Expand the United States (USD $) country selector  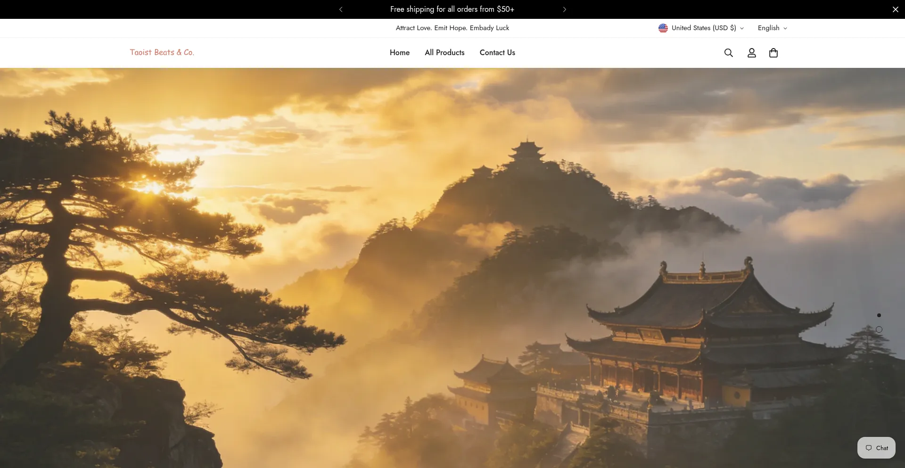pos(701,28)
